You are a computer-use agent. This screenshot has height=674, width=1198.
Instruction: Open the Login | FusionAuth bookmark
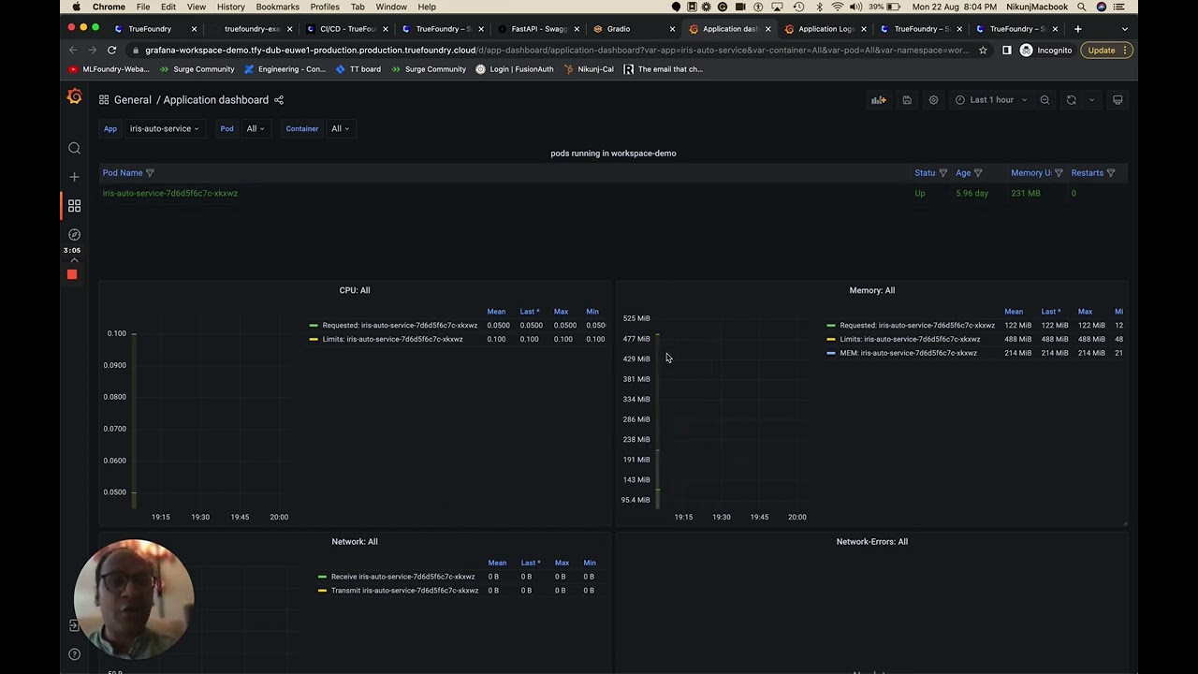(514, 69)
